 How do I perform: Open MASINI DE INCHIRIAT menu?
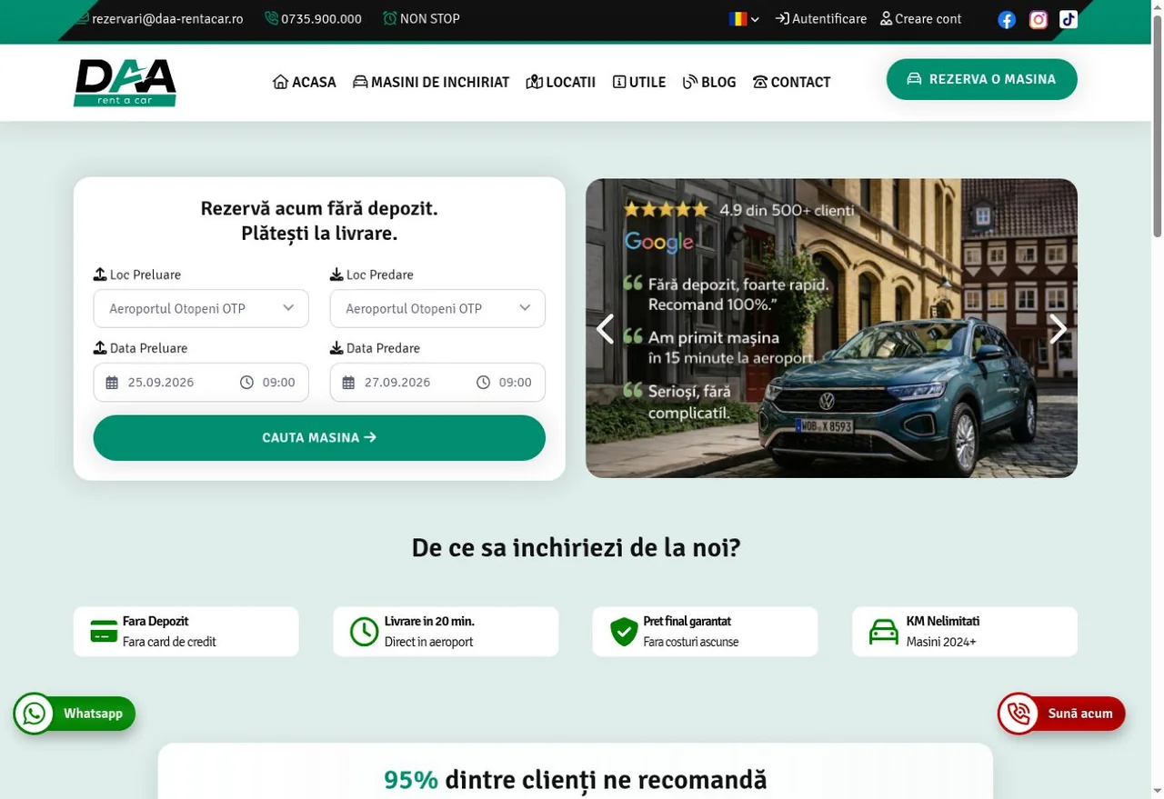click(x=431, y=82)
